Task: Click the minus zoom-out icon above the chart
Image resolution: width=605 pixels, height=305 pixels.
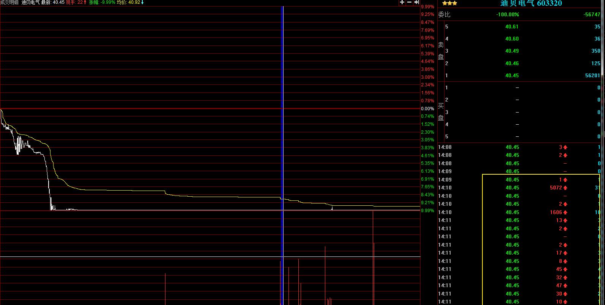Action: 409,2
